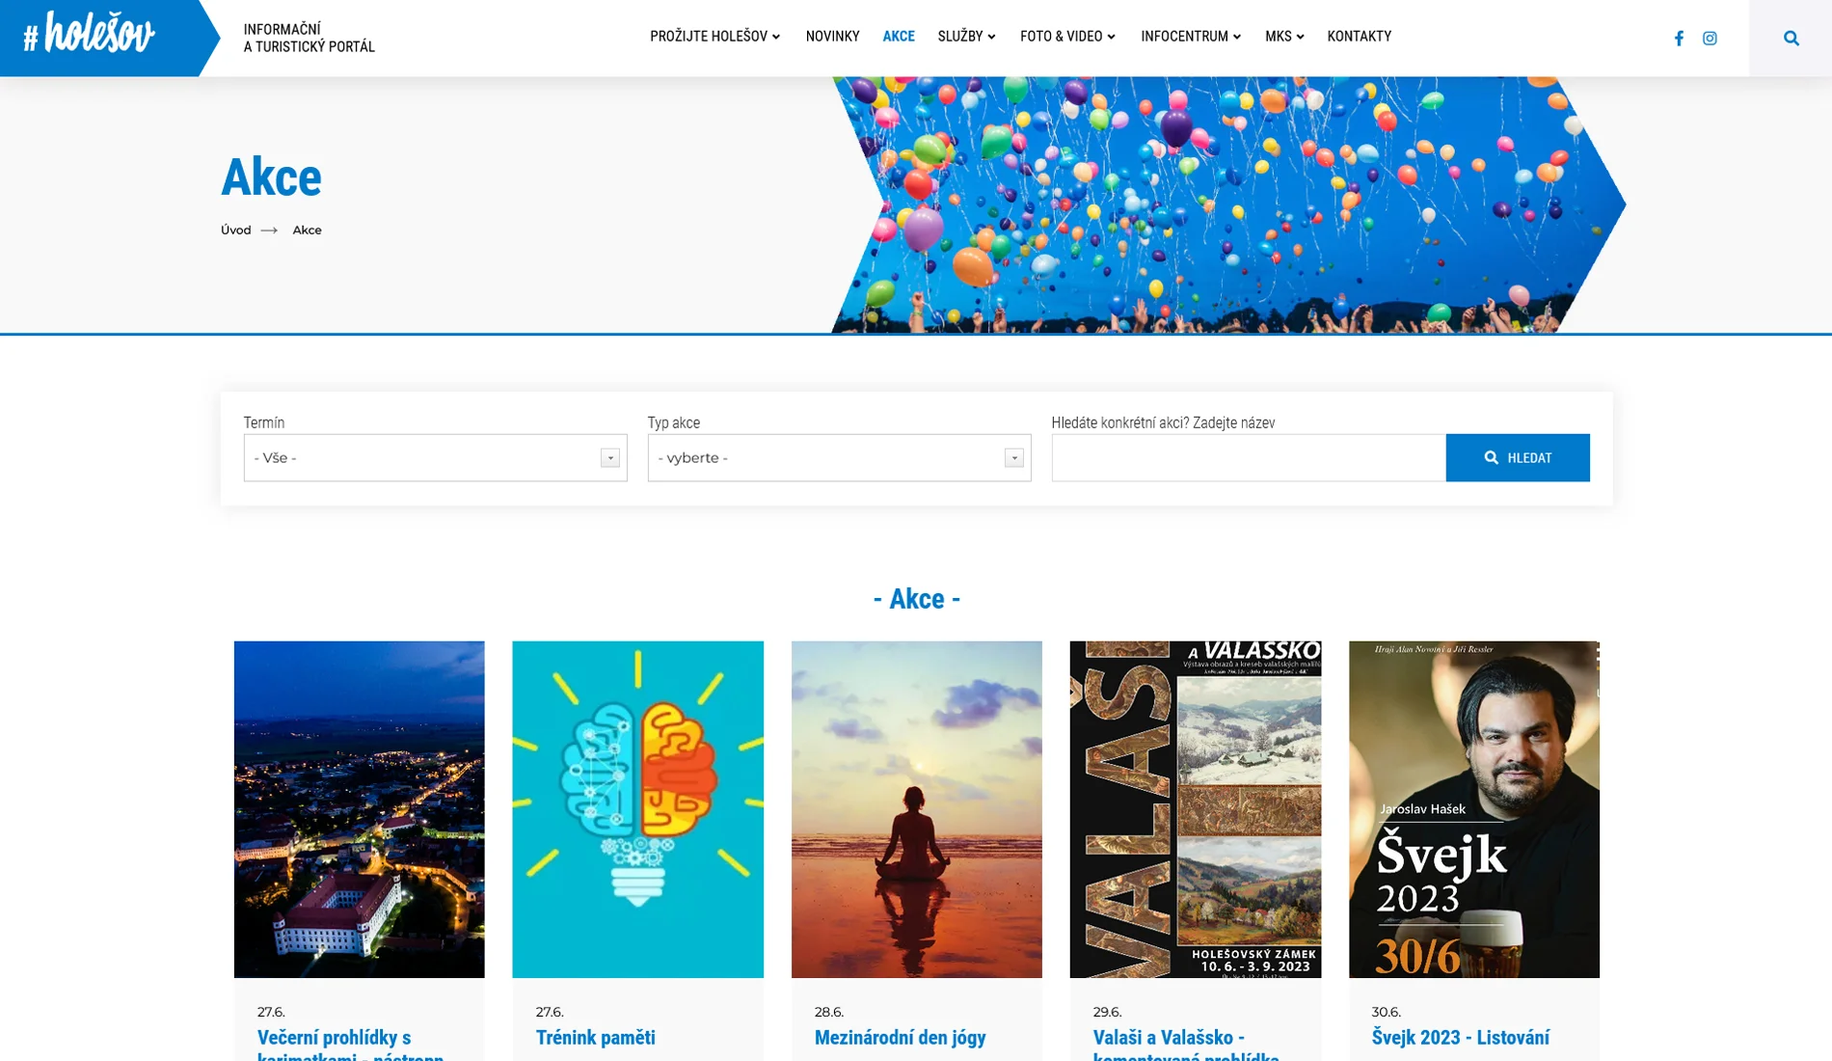
Task: Go to Novinky page
Action: coord(832,37)
